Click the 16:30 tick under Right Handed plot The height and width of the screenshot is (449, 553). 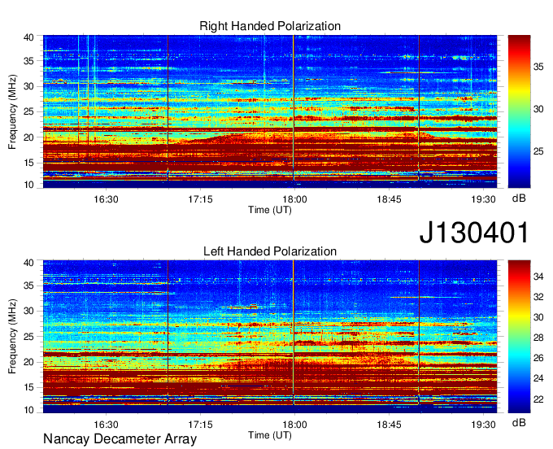106,199
